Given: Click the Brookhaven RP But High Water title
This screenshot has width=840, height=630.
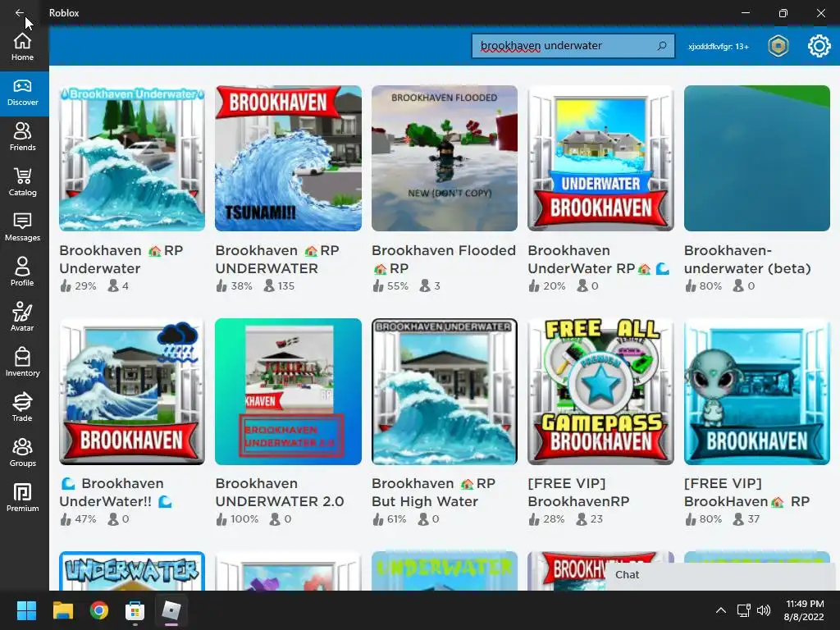Looking at the screenshot, I should 433,492.
